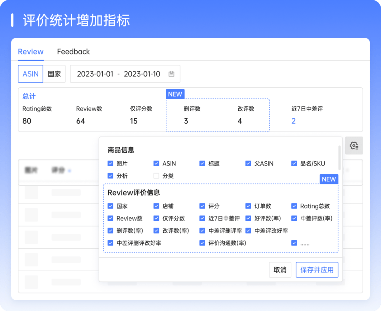Select the Review tab

point(31,52)
